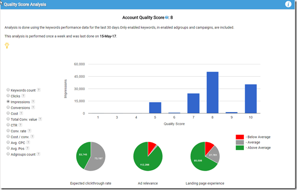
Task: Click the green Above Average legend swatch
Action: 239,148
